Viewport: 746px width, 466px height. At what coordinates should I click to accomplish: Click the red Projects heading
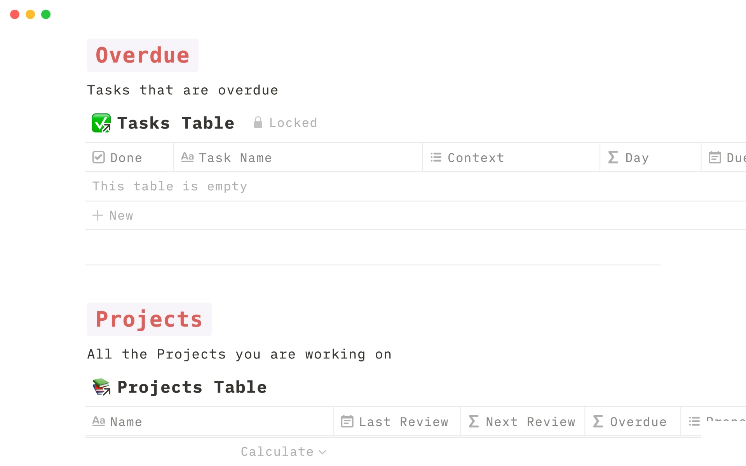[149, 319]
